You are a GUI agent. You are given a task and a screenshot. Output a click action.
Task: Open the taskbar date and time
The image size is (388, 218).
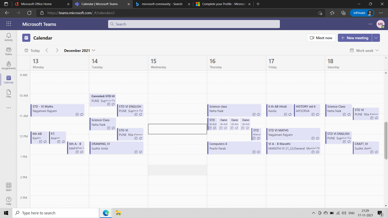click(365, 213)
